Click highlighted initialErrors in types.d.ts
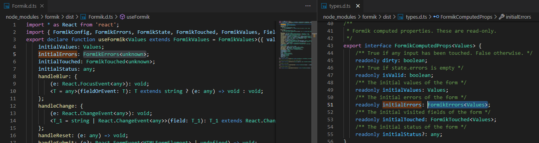 [x=402, y=105]
